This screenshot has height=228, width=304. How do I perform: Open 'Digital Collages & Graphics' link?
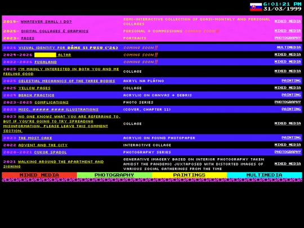(55, 31)
